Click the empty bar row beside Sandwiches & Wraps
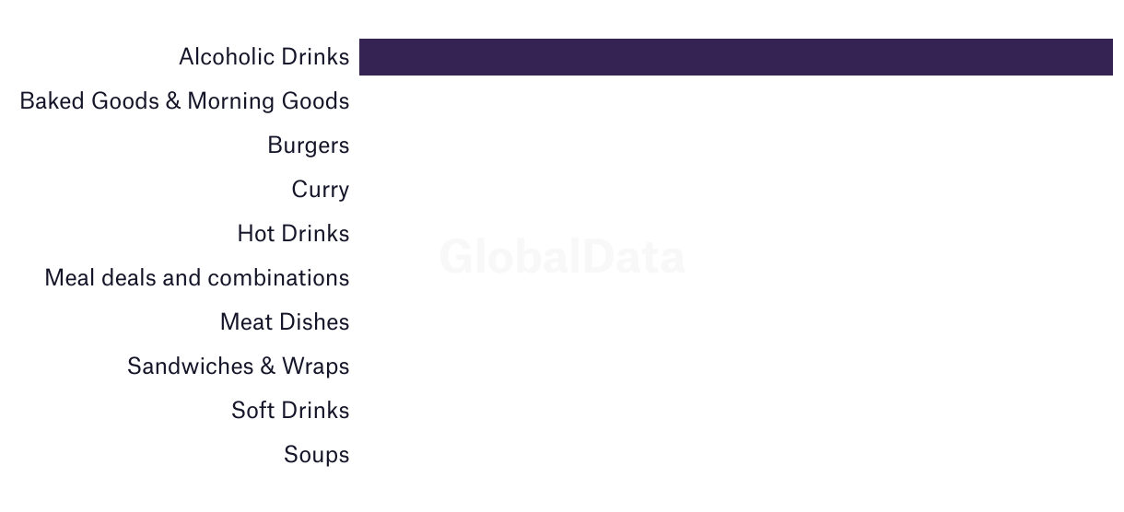This screenshot has height=512, width=1124. [736, 367]
